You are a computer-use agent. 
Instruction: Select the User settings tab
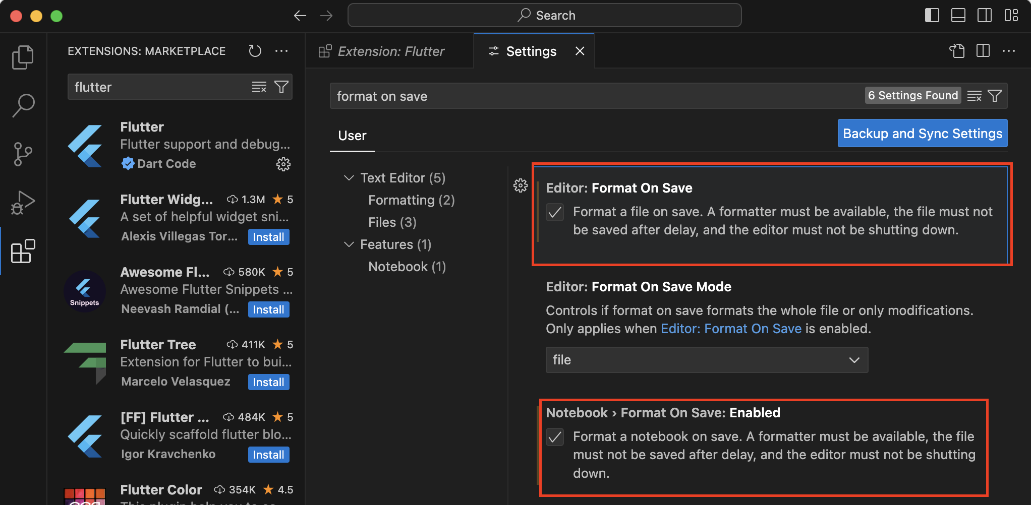352,136
